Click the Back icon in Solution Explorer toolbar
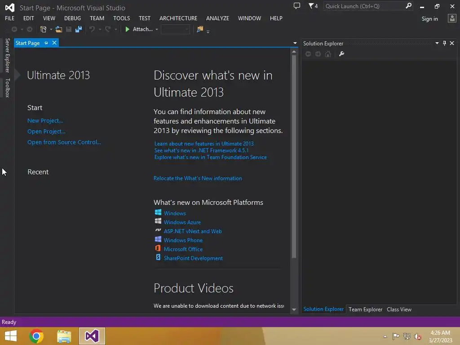The height and width of the screenshot is (345, 460). click(308, 54)
